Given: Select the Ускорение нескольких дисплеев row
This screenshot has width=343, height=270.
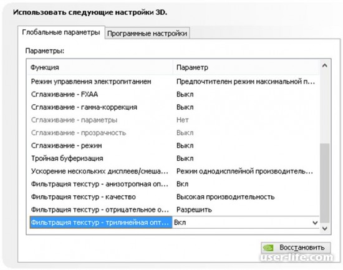Looking at the screenshot, I should [175, 171].
